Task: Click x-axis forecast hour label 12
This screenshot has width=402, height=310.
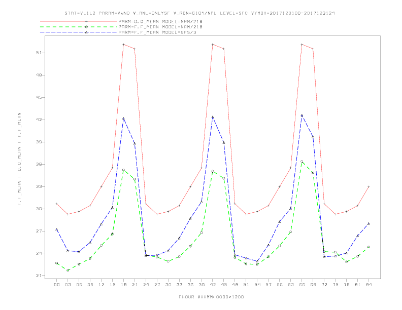Action: [x=102, y=285]
